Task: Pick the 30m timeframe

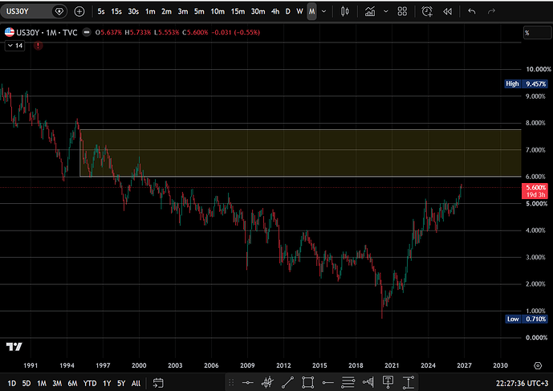Action: [258, 12]
